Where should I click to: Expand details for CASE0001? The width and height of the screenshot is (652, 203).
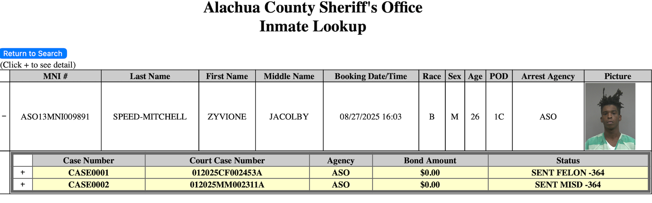click(22, 172)
